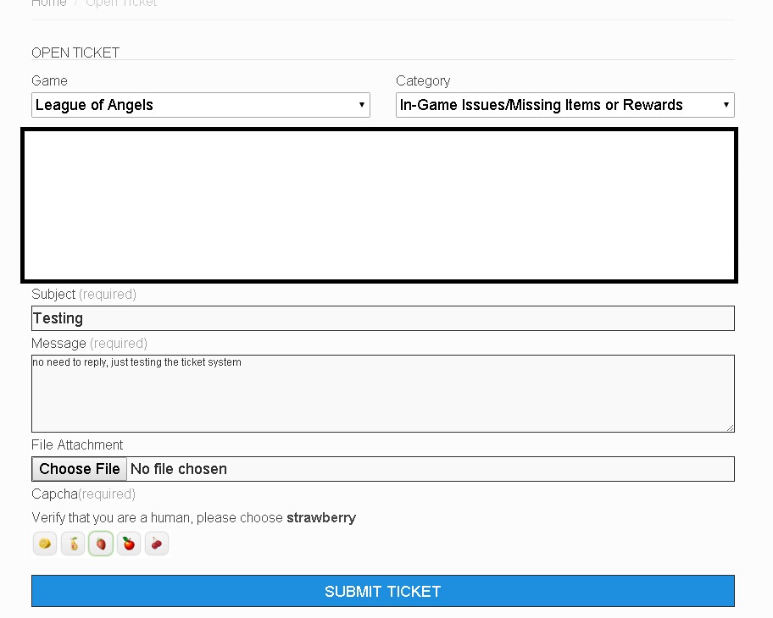The width and height of the screenshot is (773, 618).
Task: Click the Open Ticket breadcrumb
Action: (x=121, y=3)
